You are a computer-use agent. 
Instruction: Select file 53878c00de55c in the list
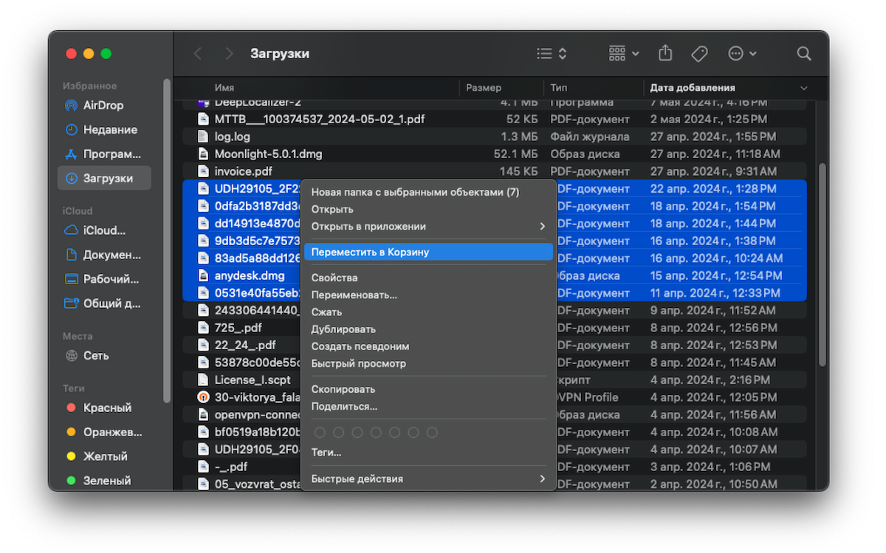coord(258,363)
